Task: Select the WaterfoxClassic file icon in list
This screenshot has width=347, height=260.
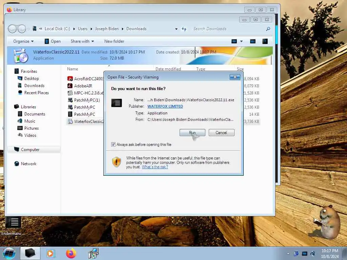Action: (x=70, y=122)
